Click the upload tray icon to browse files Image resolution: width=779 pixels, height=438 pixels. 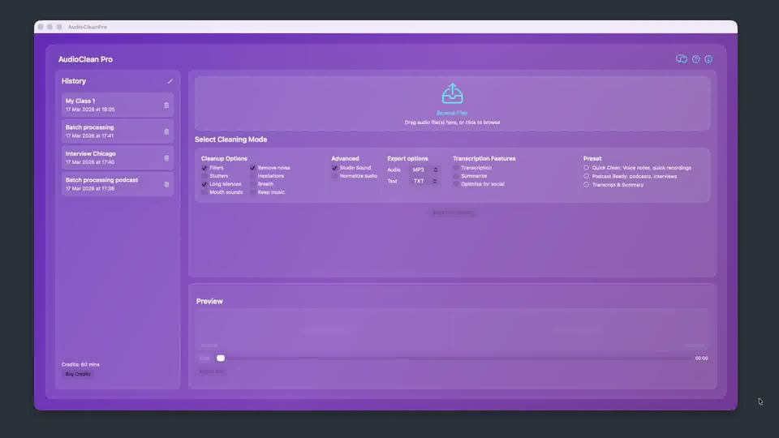click(x=452, y=94)
